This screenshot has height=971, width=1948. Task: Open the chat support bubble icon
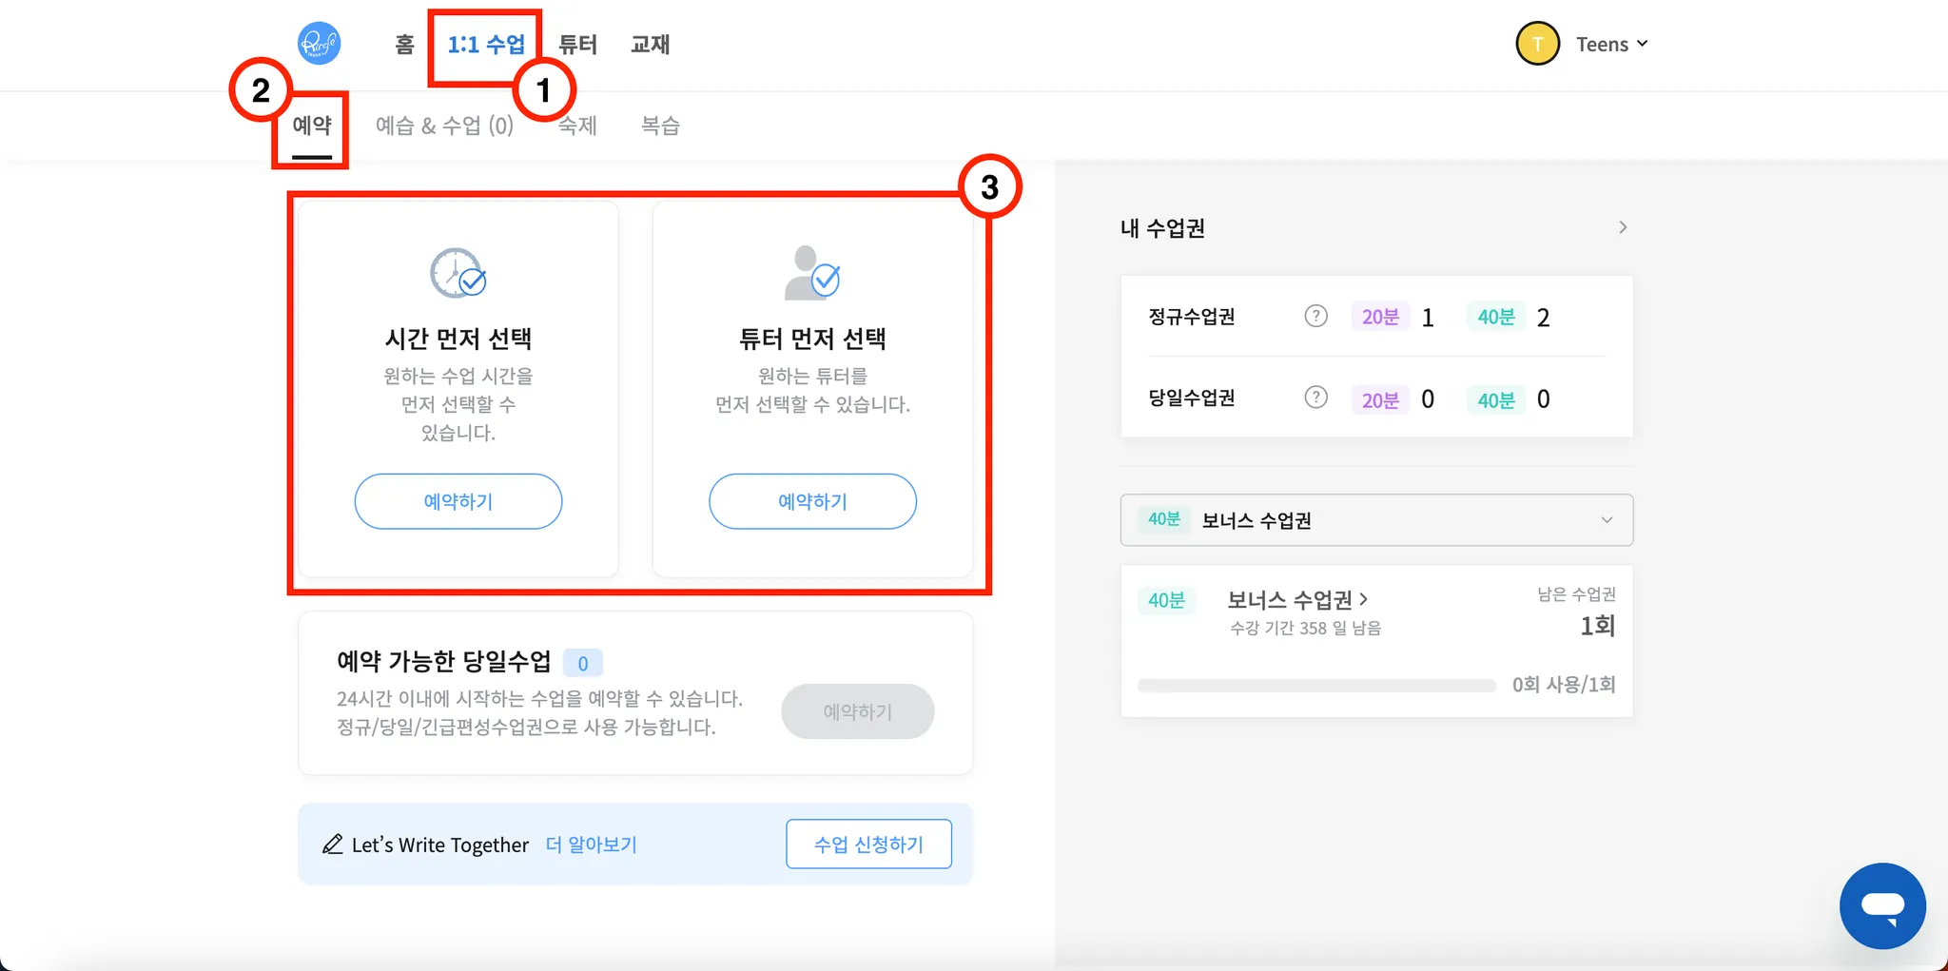coord(1882,905)
